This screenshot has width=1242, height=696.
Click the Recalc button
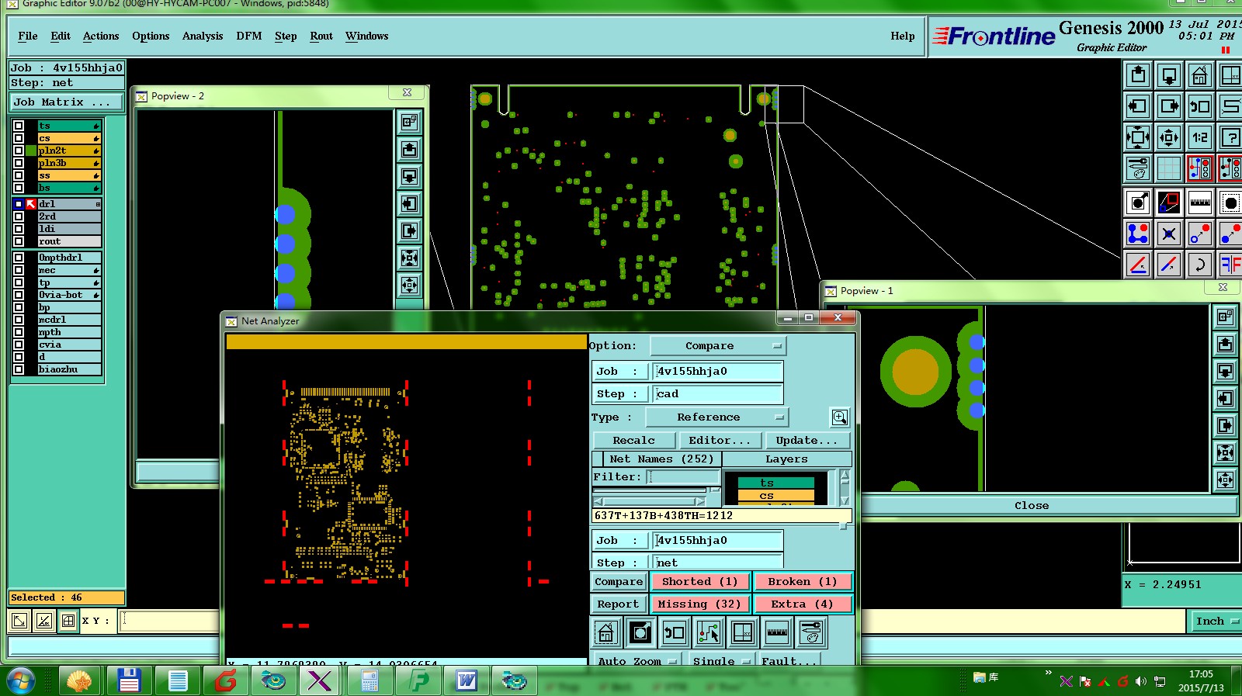[633, 440]
